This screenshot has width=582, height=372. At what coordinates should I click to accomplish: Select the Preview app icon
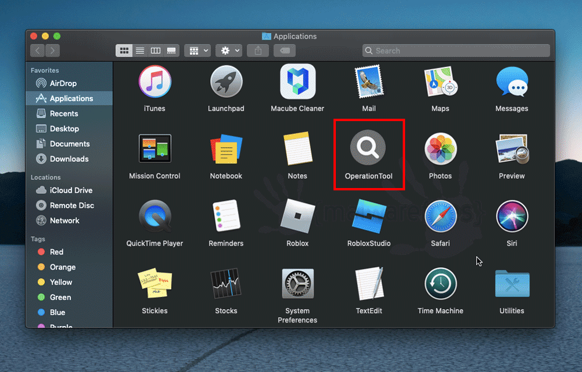pos(512,148)
